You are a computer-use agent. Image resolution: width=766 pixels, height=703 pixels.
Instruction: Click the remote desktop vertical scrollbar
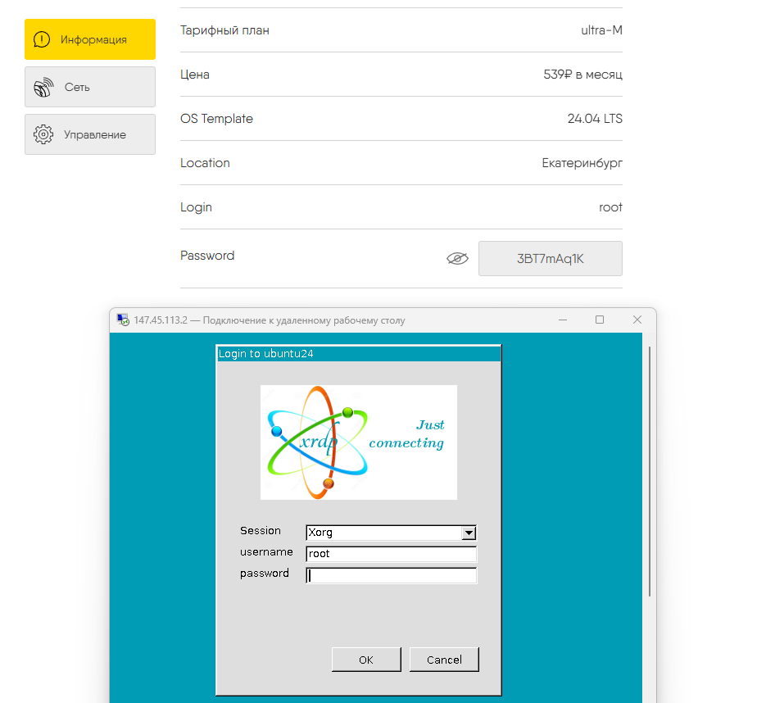point(649,471)
